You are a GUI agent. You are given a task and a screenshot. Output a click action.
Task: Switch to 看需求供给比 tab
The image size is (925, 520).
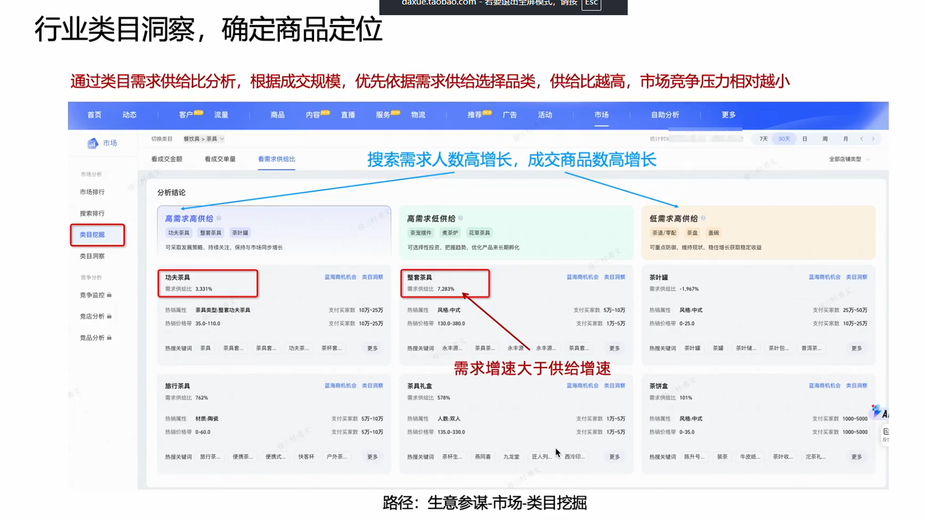(276, 159)
